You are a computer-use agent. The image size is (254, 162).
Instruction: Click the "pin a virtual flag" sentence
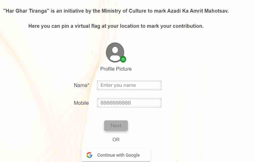(116, 26)
